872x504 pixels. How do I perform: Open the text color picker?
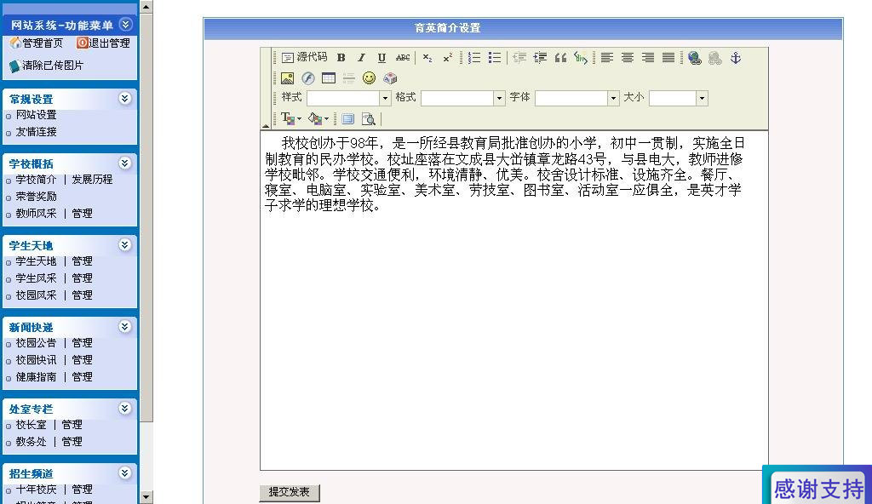tap(291, 118)
